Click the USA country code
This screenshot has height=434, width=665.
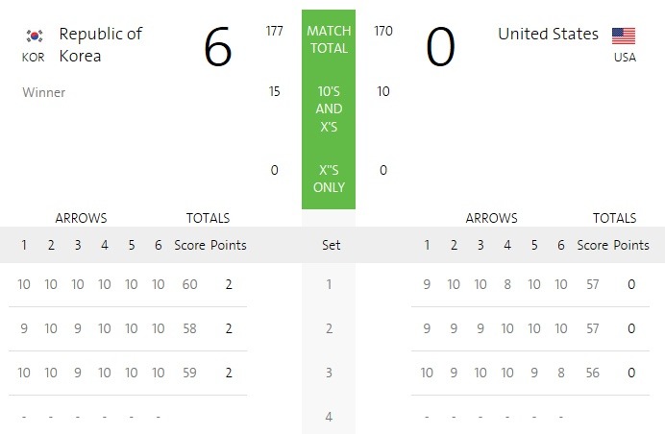tap(625, 58)
